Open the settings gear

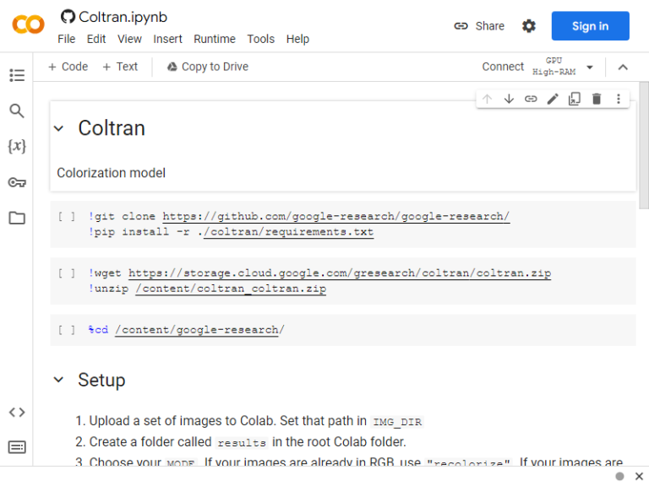click(x=528, y=26)
